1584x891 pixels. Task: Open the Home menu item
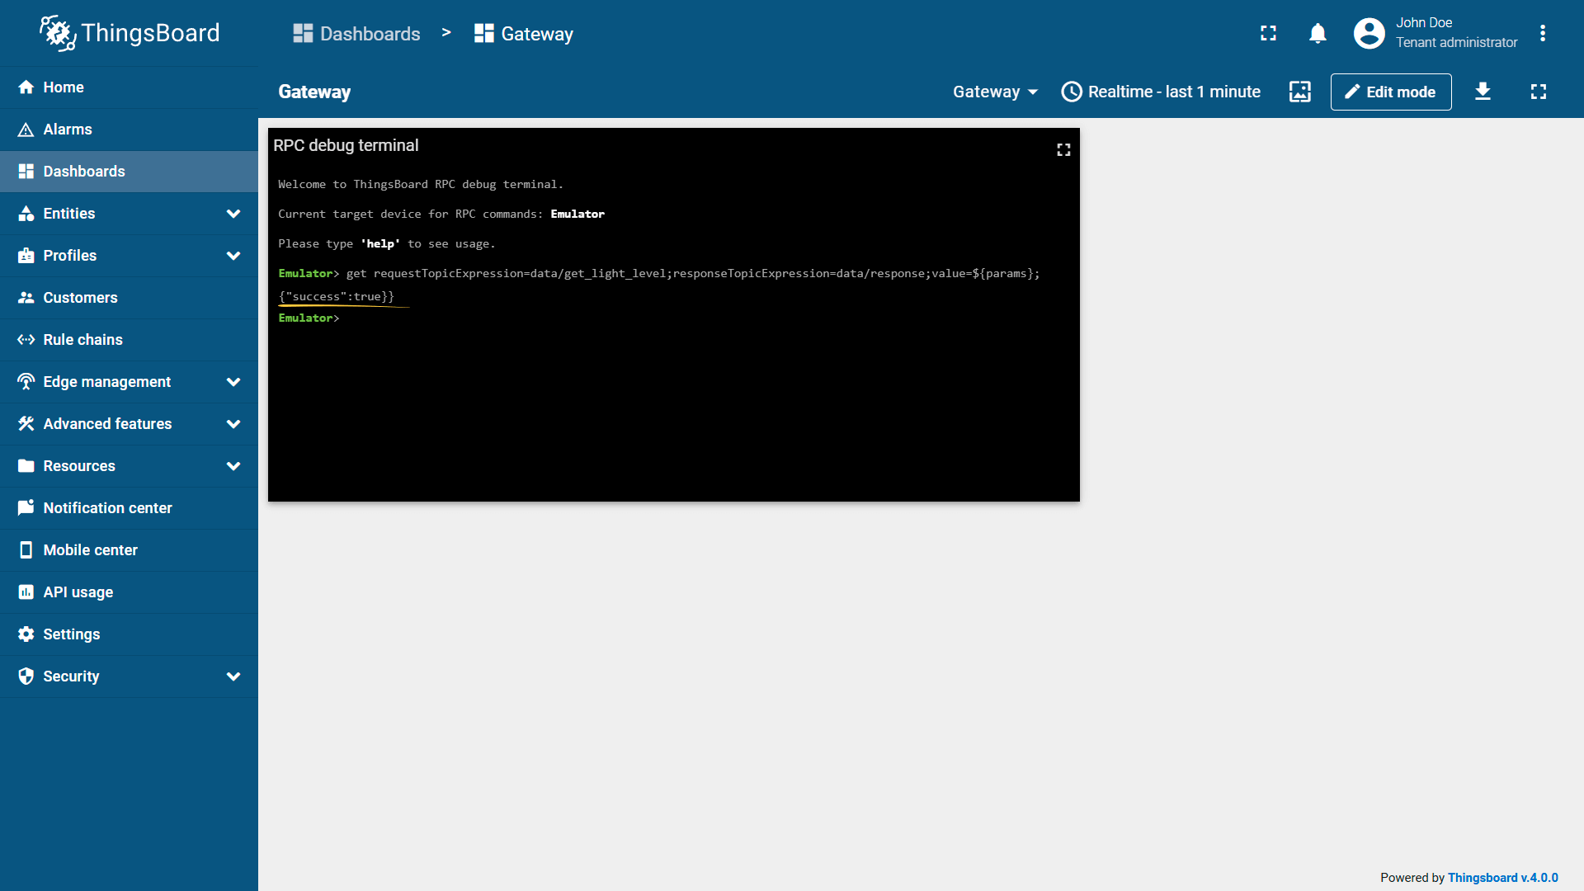pyautogui.click(x=129, y=87)
